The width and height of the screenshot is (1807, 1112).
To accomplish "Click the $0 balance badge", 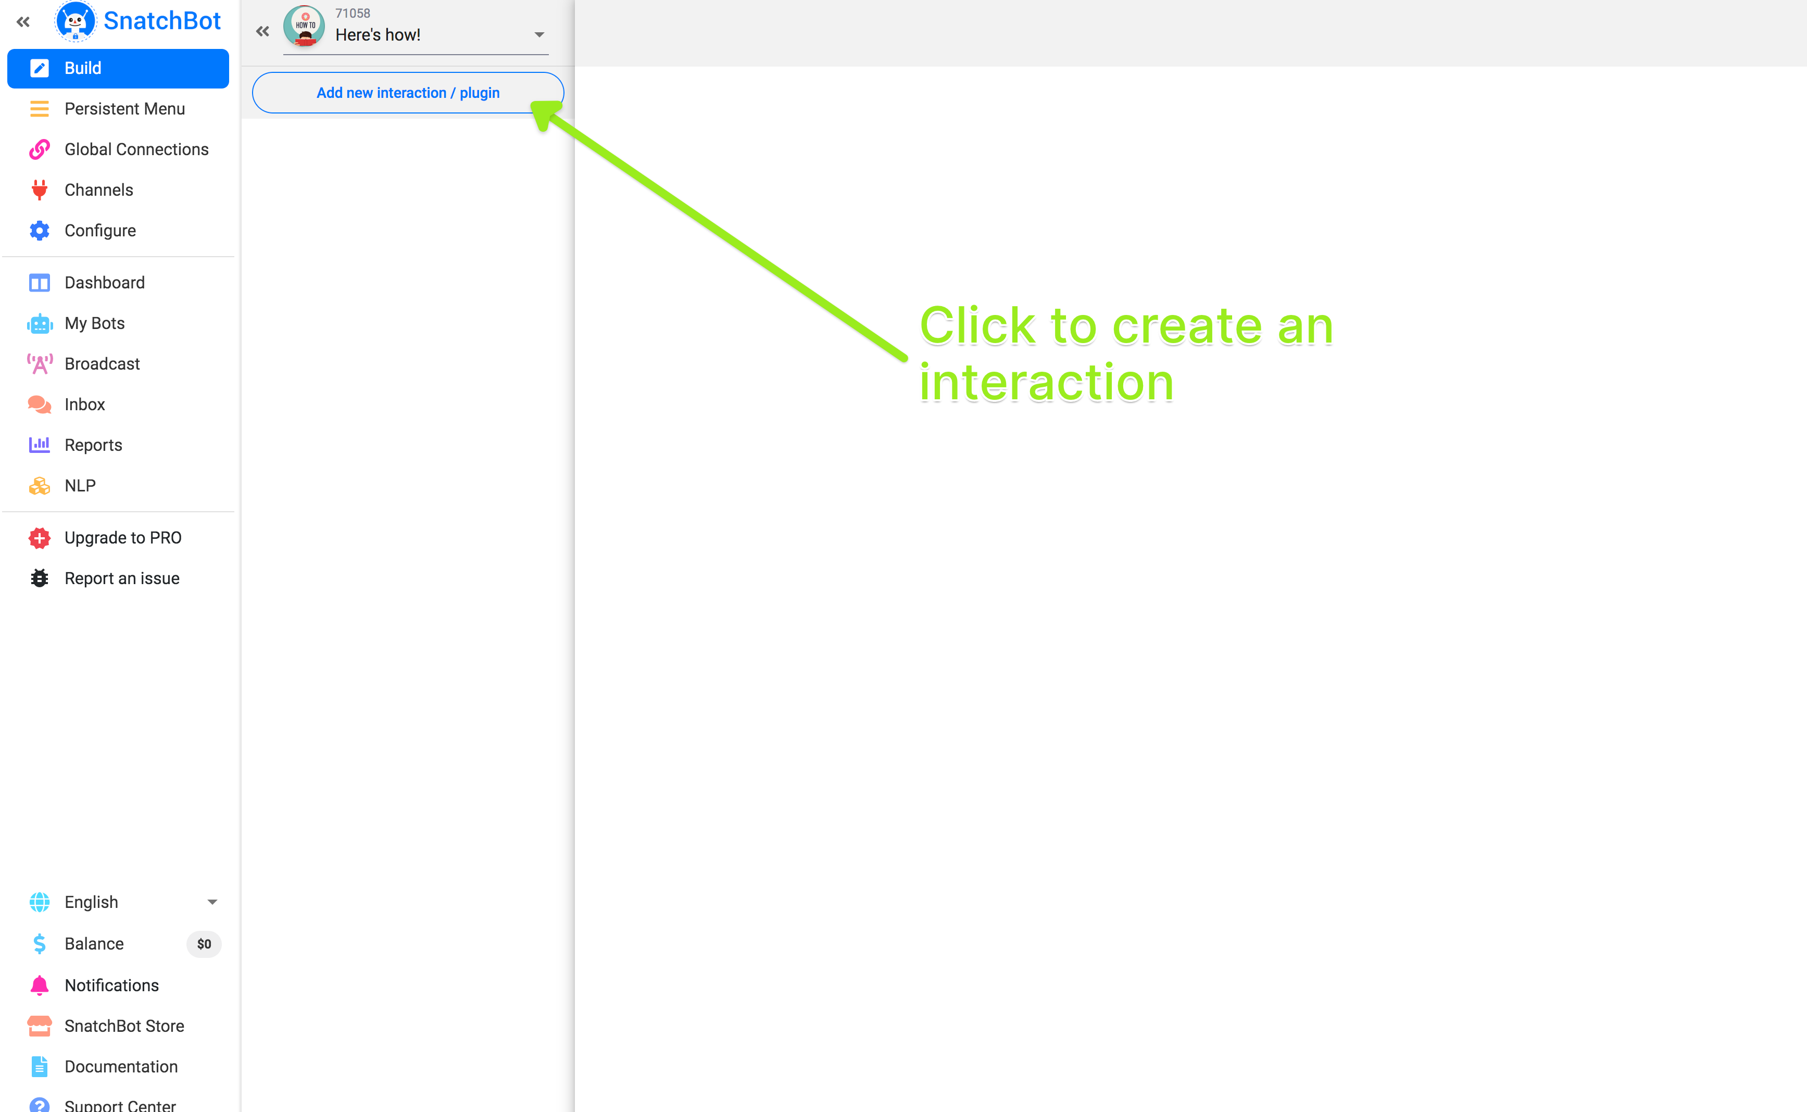I will (x=204, y=944).
